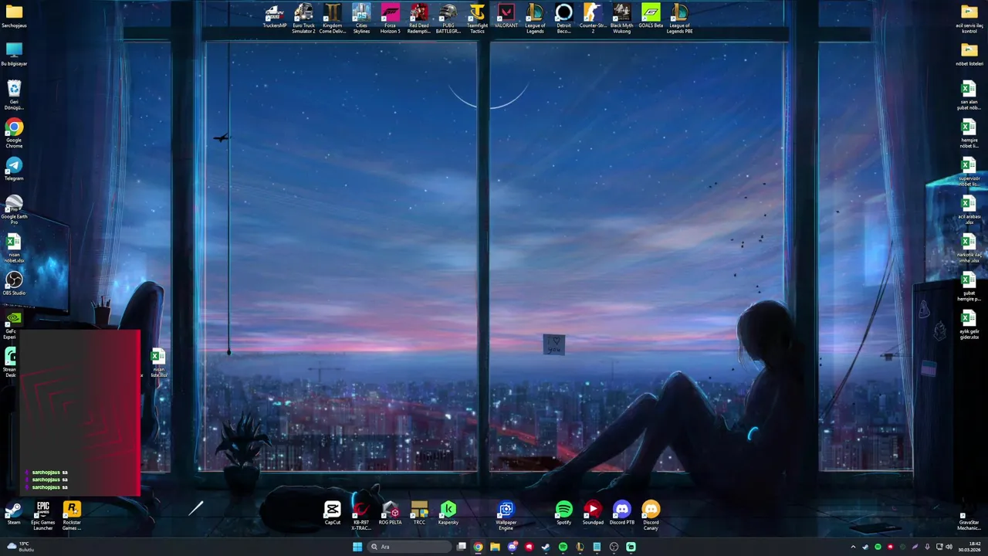Open hemşire nöbet listesi Excel file
The height and width of the screenshot is (556, 988).
[969, 134]
